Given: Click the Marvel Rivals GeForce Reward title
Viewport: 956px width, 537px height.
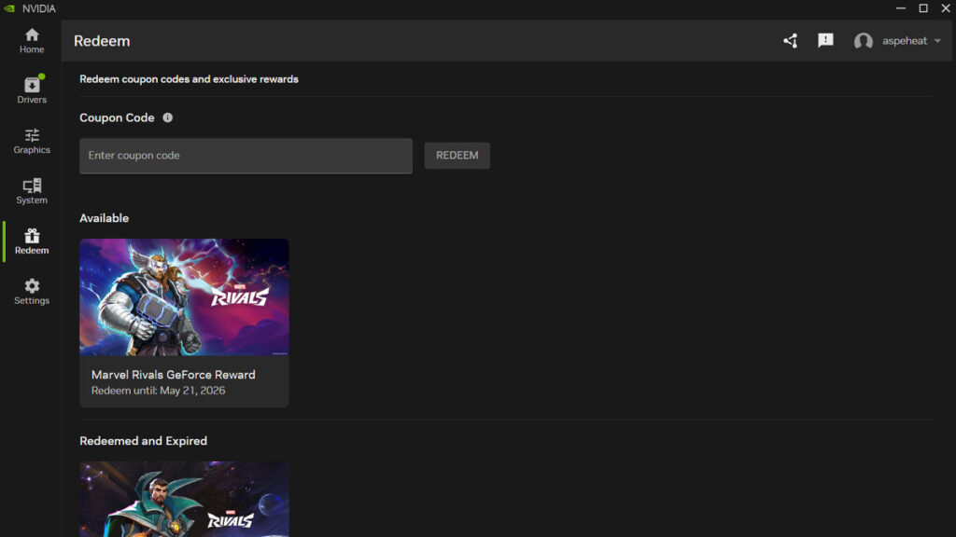Looking at the screenshot, I should coord(173,375).
